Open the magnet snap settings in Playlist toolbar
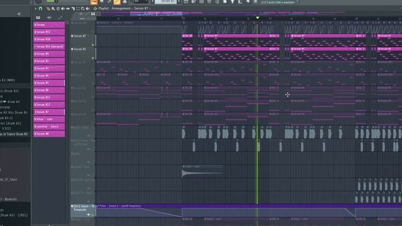 [40, 8]
